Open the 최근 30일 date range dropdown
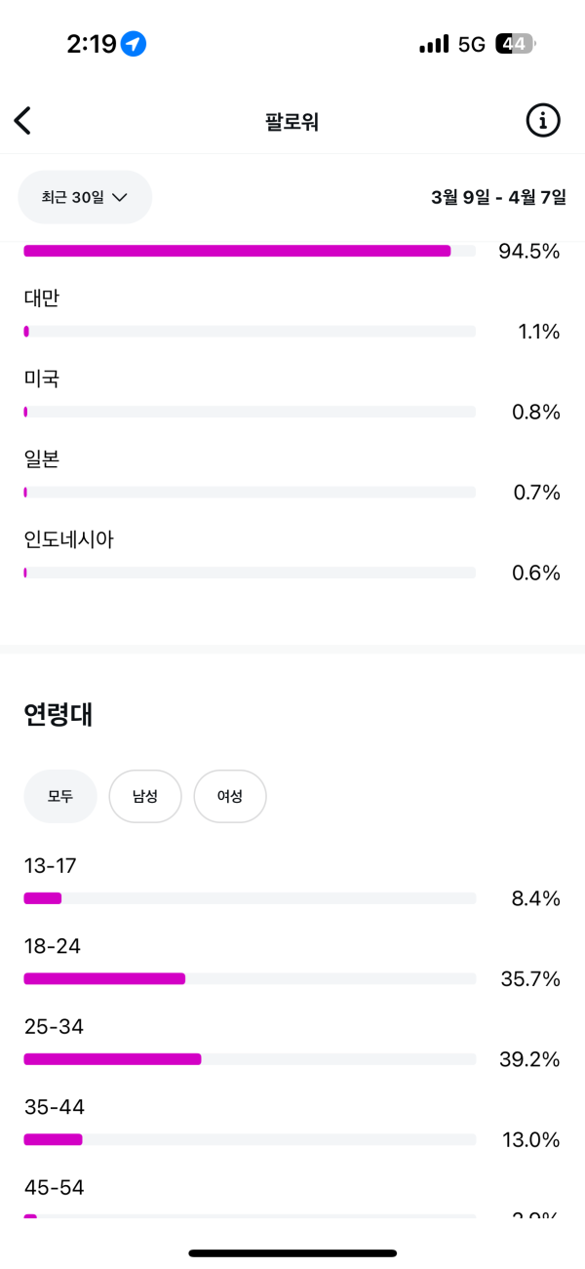The height and width of the screenshot is (1269, 585). click(x=85, y=197)
